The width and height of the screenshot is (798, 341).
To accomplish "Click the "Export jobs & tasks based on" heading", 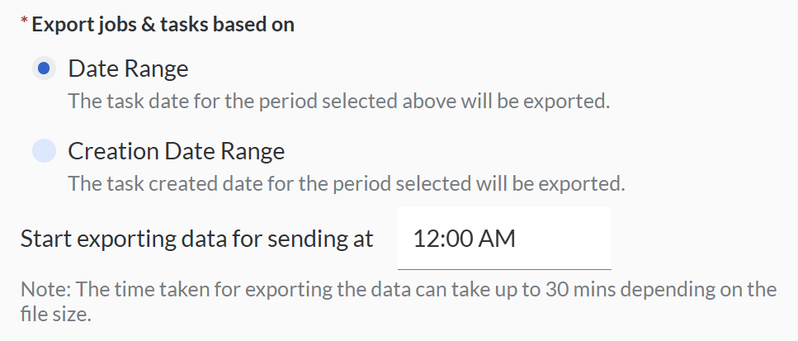I will click(163, 25).
